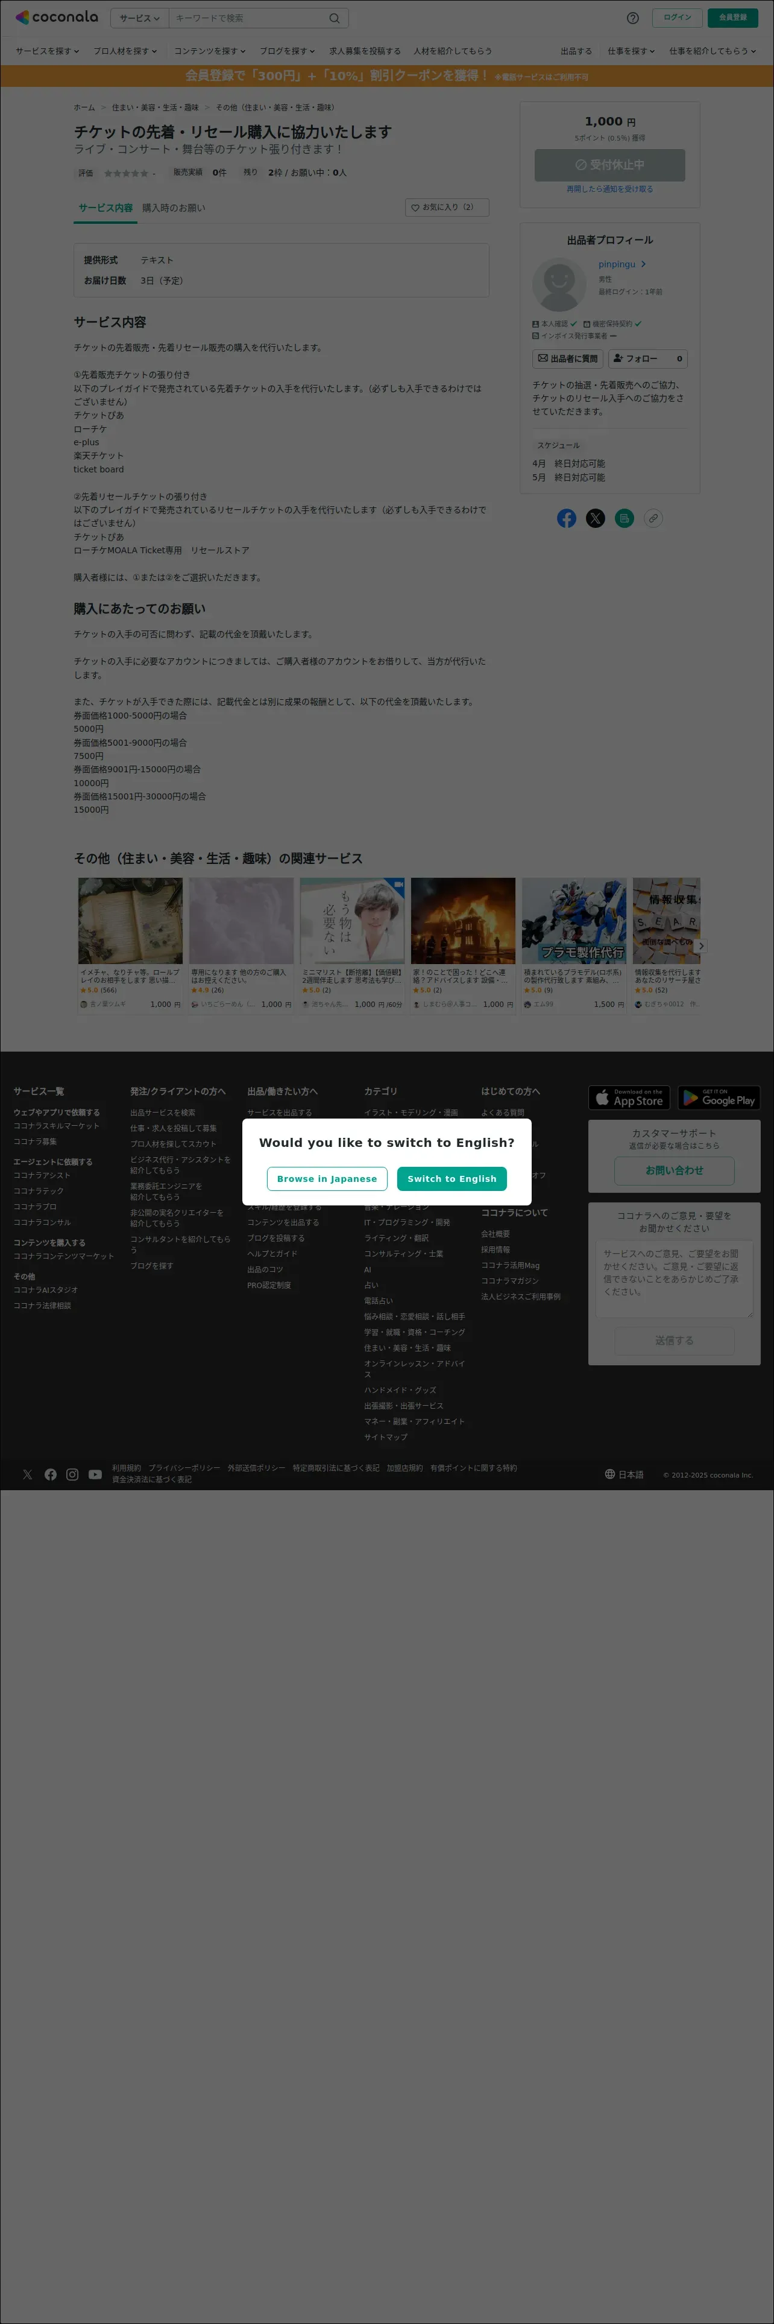This screenshot has width=774, height=2324.
Task: Click Switch to English in dialog
Action: pos(451,1178)
